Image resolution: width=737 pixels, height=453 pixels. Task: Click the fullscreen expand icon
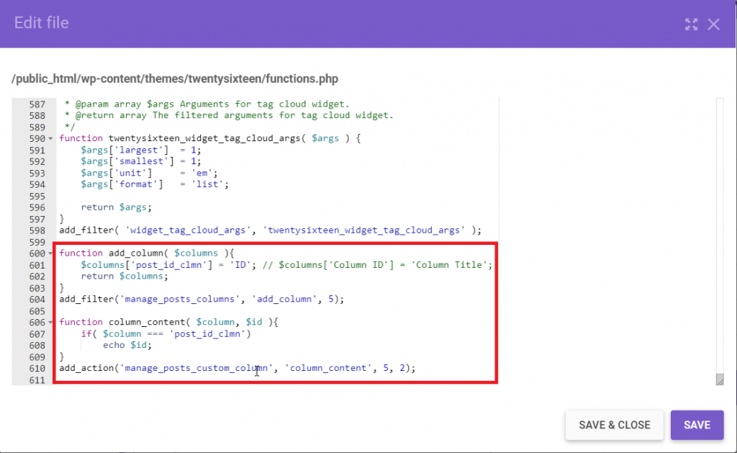[x=691, y=24]
